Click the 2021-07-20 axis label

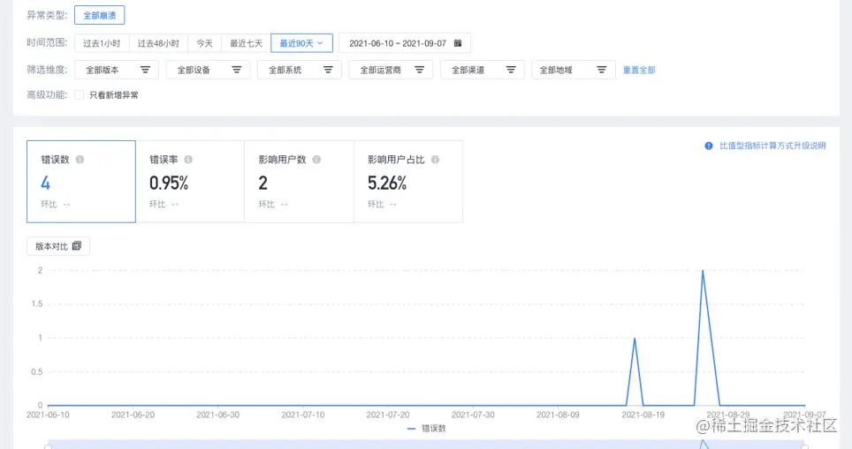[x=388, y=415]
